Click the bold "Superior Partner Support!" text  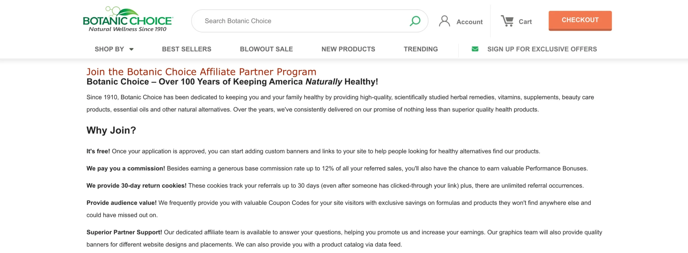(124, 232)
